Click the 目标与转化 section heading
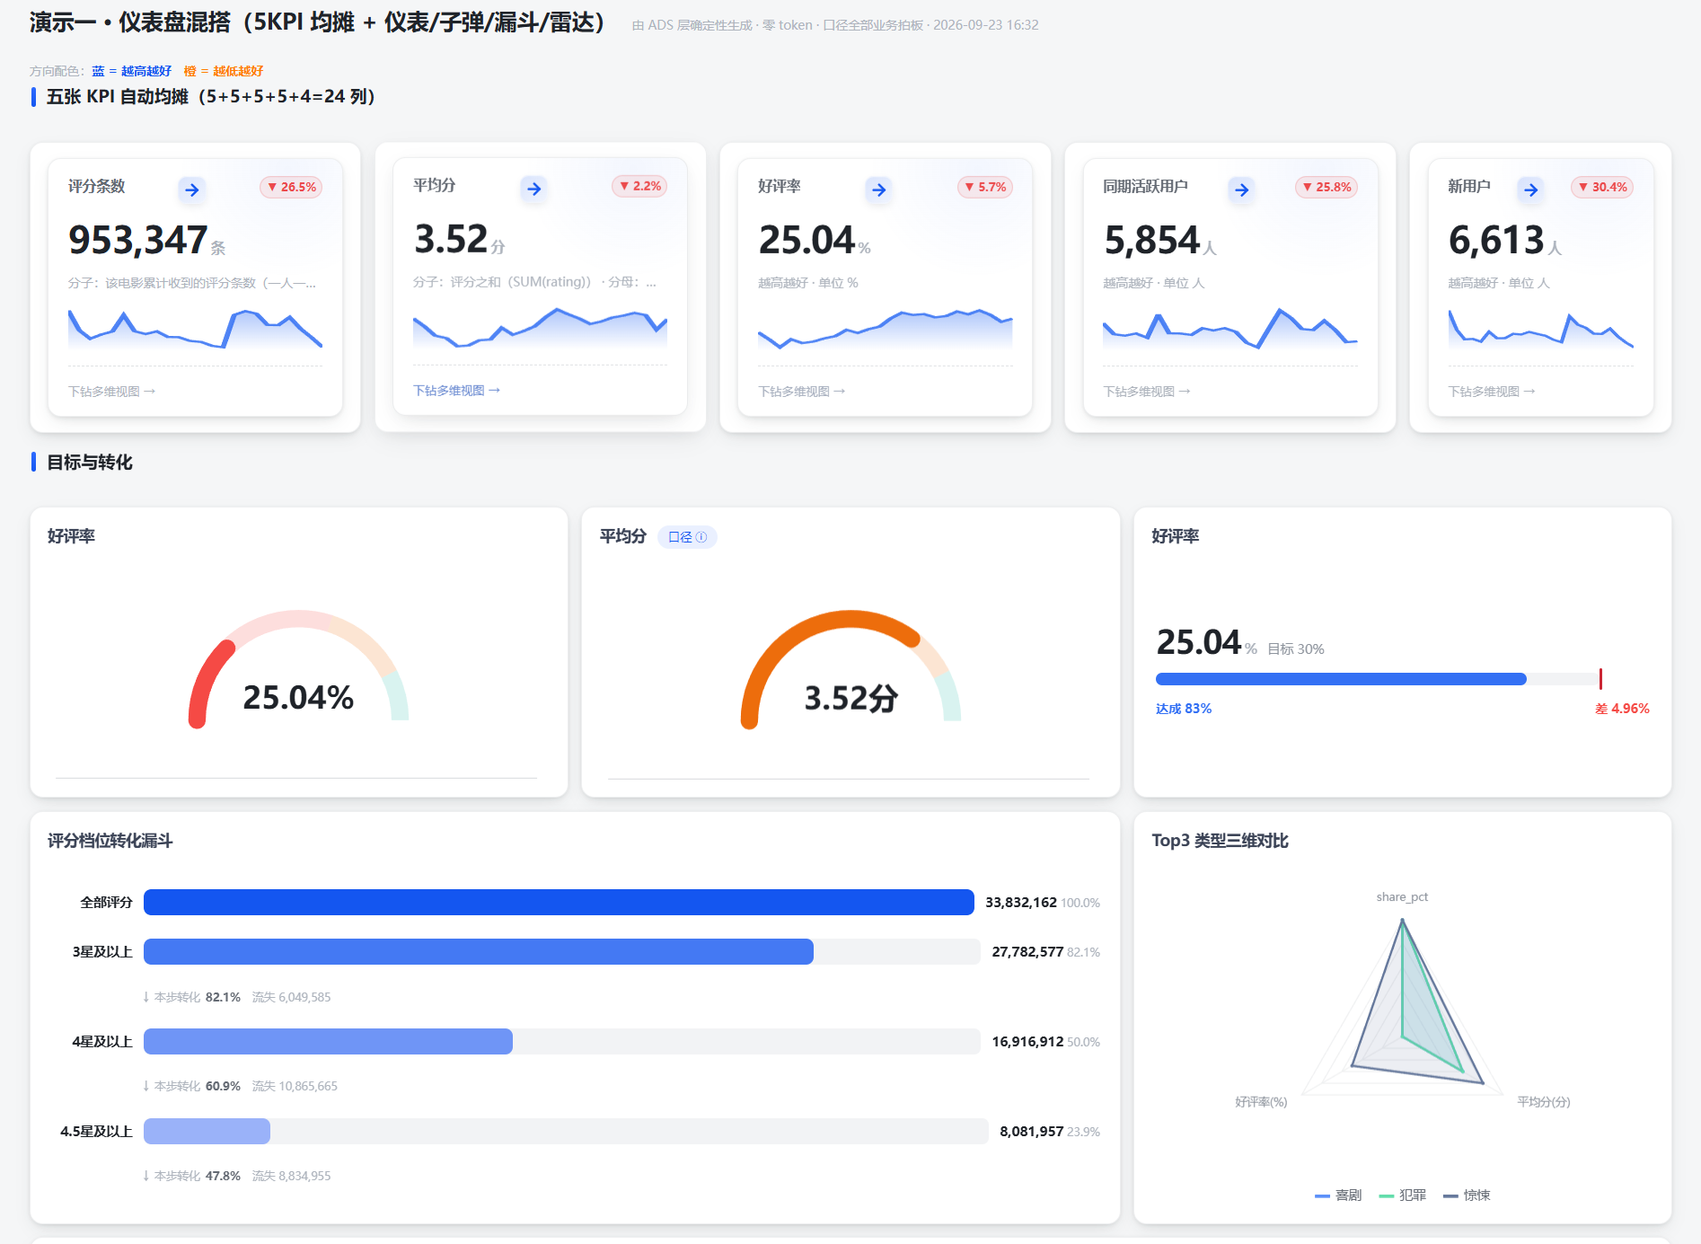 90,463
